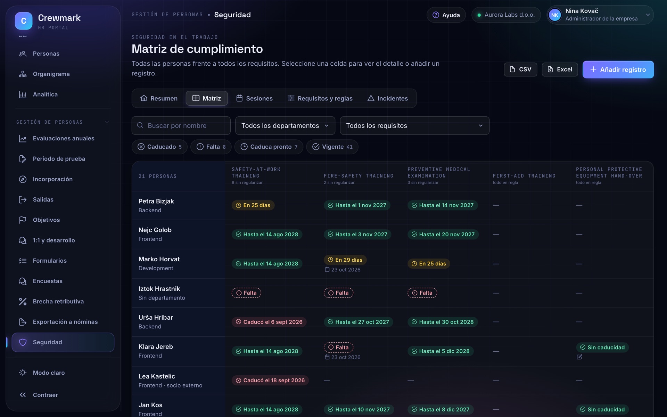
Task: Open the Incidentes tab
Action: coord(388,98)
